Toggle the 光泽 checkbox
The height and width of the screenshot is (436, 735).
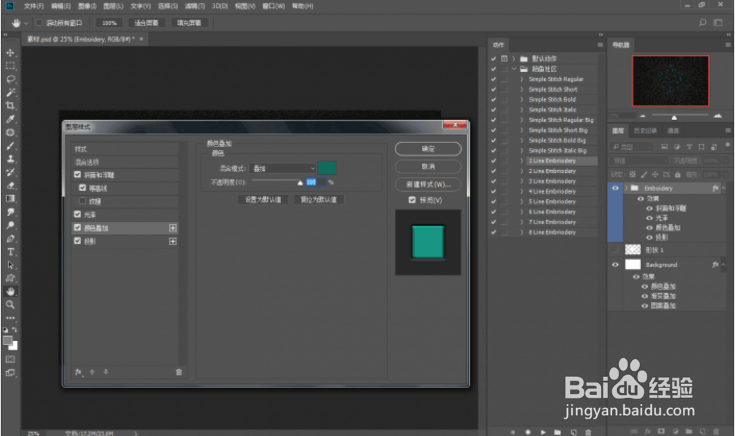point(77,214)
